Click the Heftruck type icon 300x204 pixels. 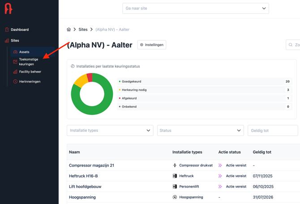click(175, 176)
